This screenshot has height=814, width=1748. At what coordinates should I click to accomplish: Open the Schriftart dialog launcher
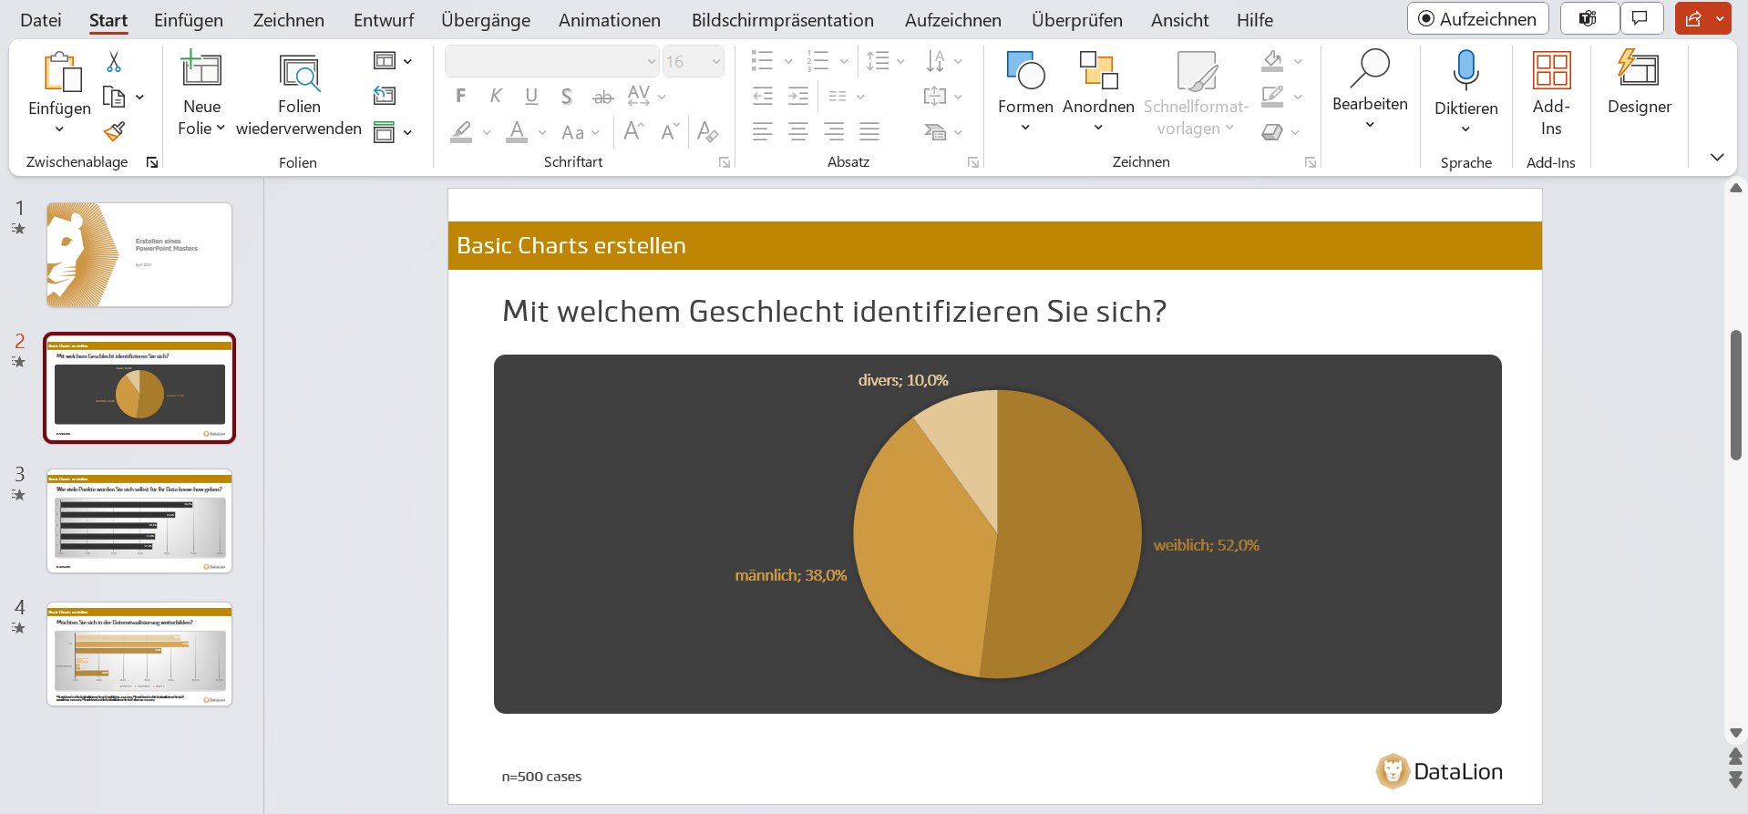725,162
